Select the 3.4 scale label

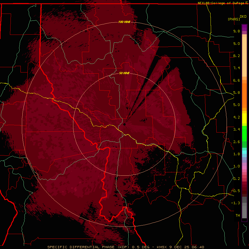pos(237,129)
